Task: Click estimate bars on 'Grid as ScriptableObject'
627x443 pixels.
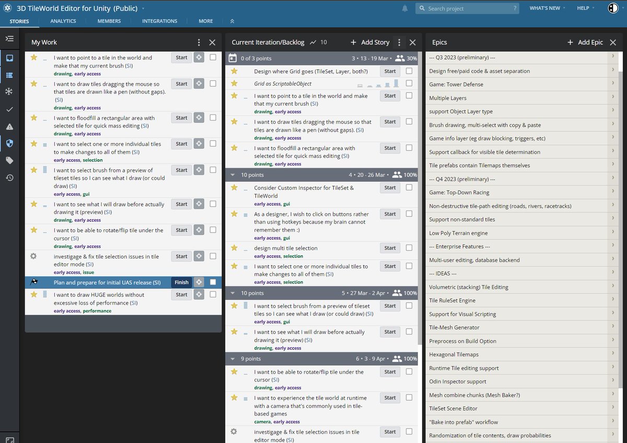Action: point(378,84)
